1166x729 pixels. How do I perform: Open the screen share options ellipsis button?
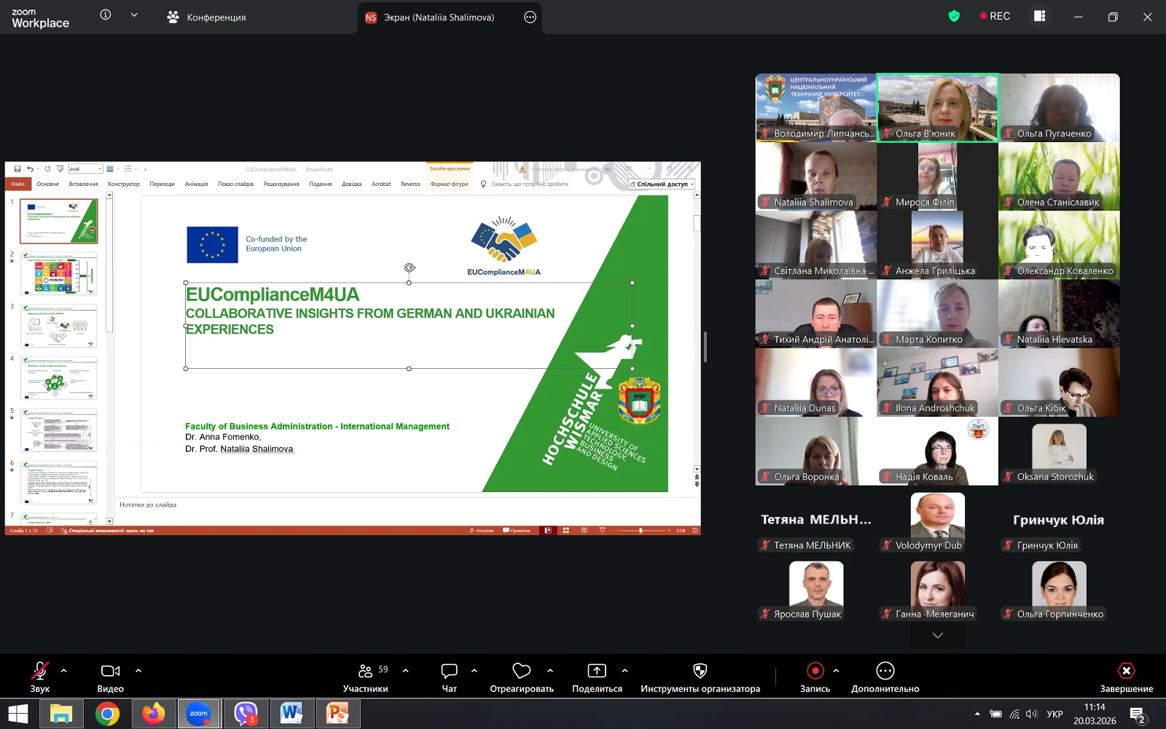coord(530,17)
